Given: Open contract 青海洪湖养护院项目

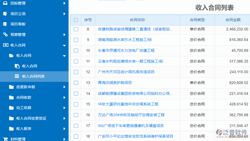Looking at the screenshot, I should point(115,83).
